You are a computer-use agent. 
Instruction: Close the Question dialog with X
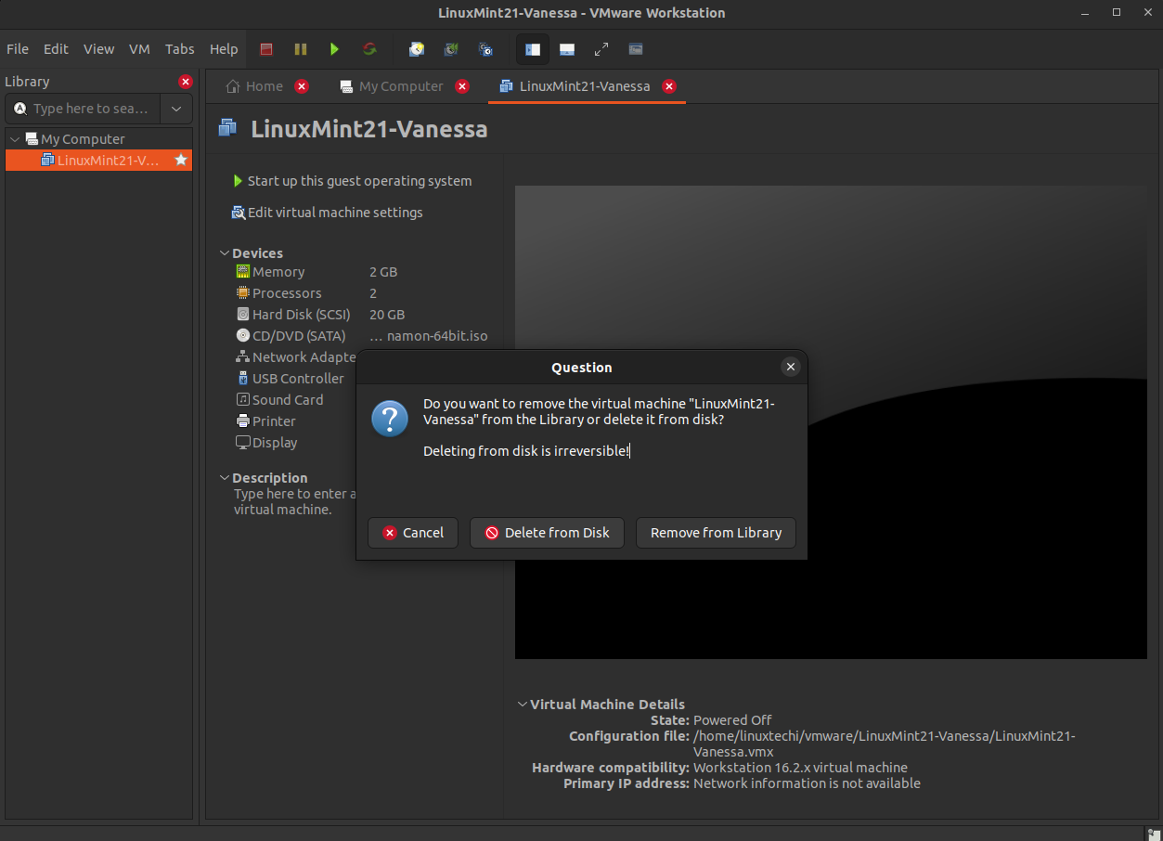(791, 367)
